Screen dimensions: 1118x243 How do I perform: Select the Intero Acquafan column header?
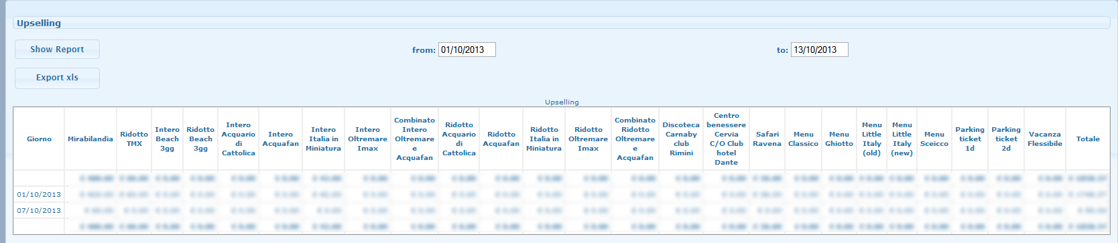280,139
